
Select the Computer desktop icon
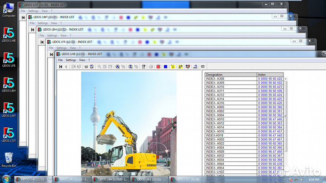9,10
